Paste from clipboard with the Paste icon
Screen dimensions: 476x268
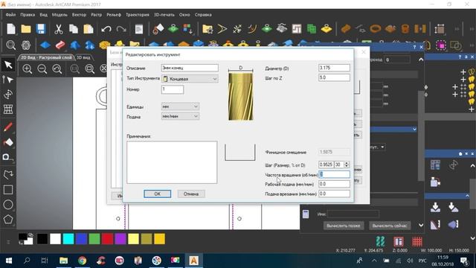(89, 29)
